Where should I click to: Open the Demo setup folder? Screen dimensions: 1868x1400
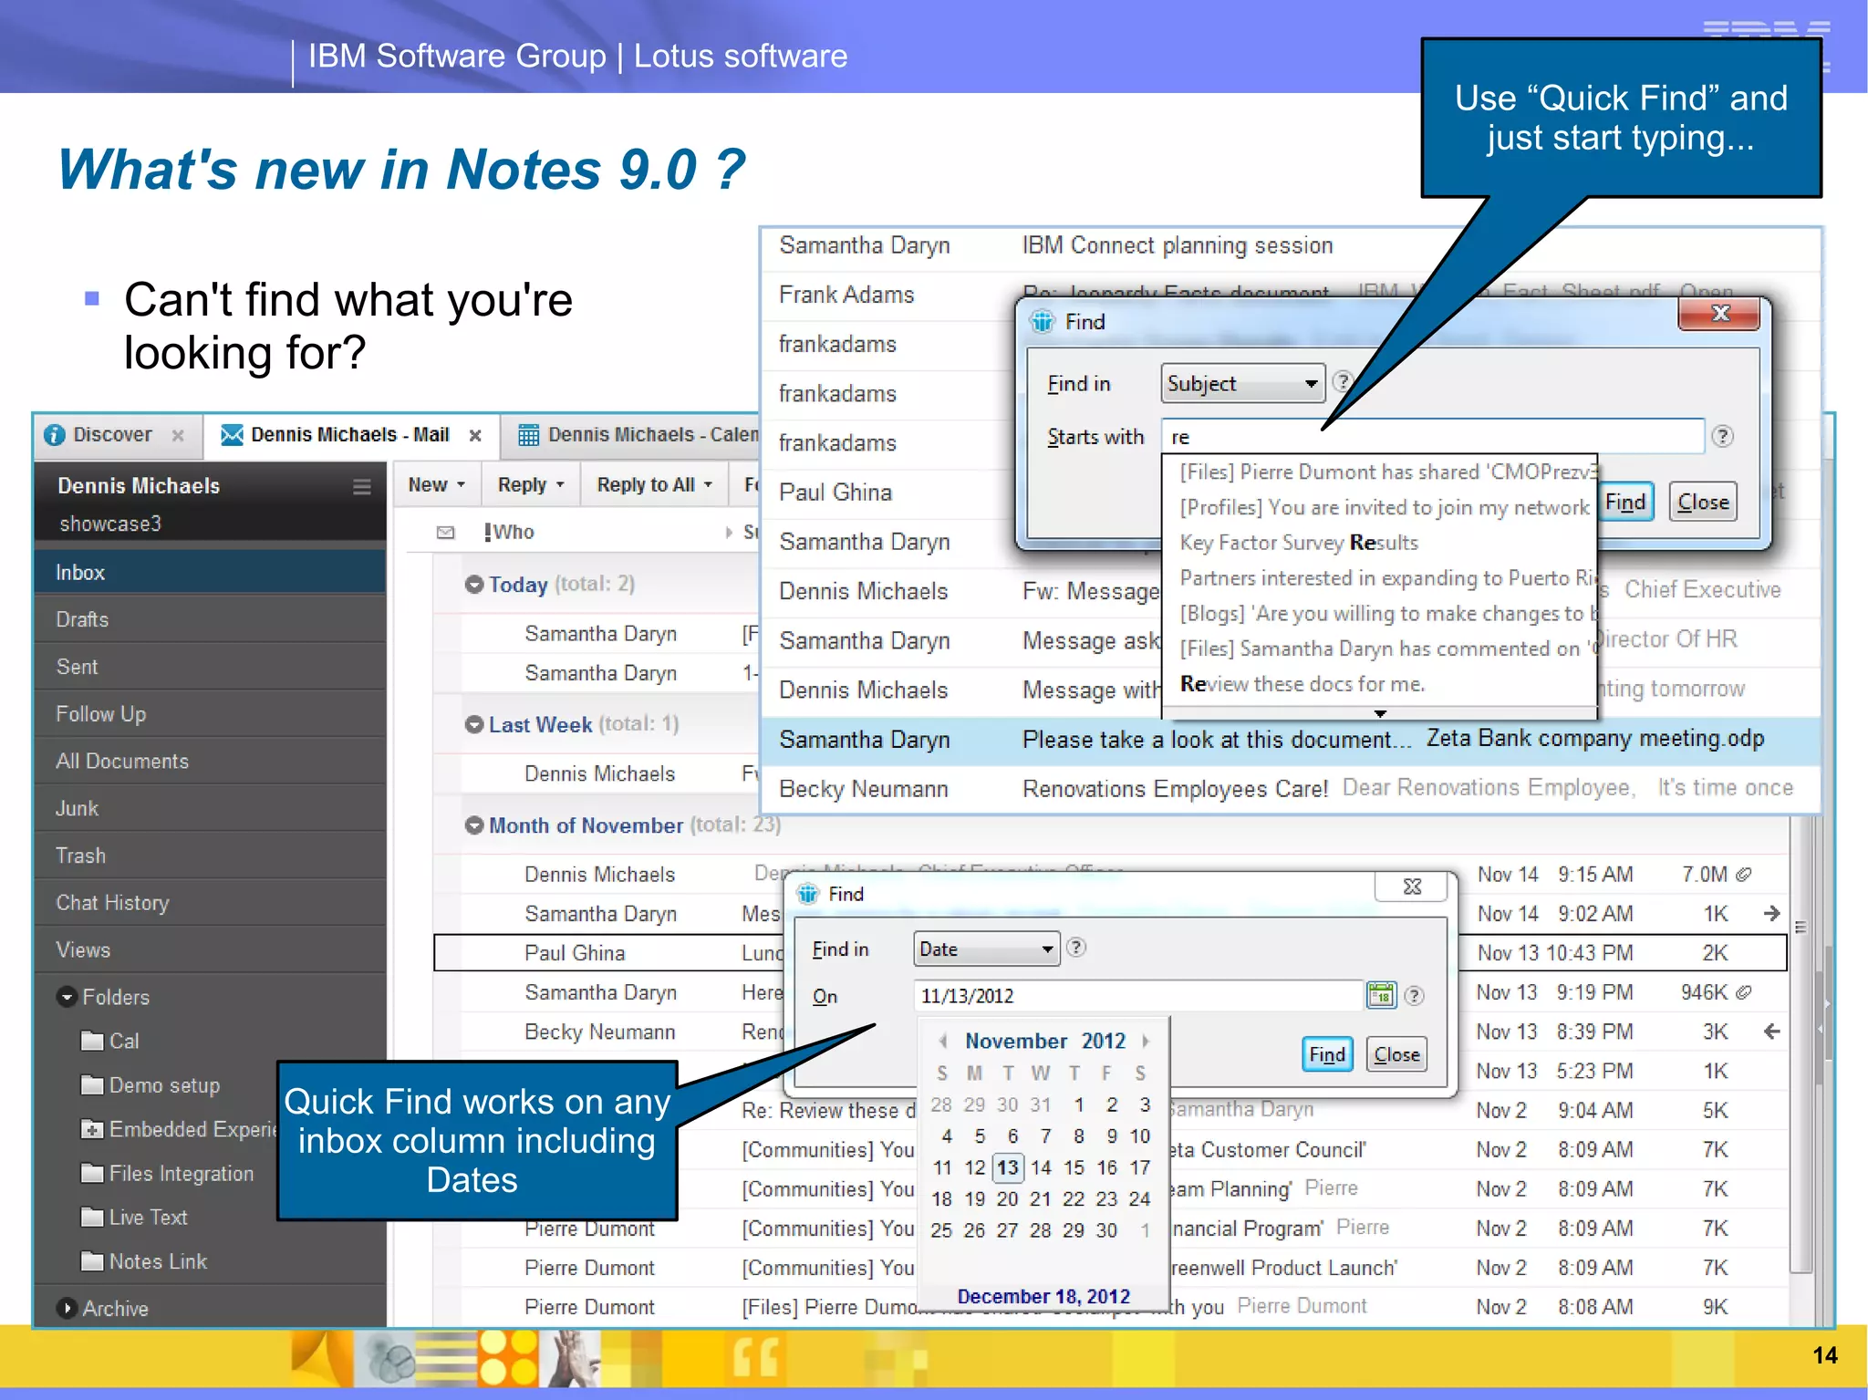[x=150, y=1085]
